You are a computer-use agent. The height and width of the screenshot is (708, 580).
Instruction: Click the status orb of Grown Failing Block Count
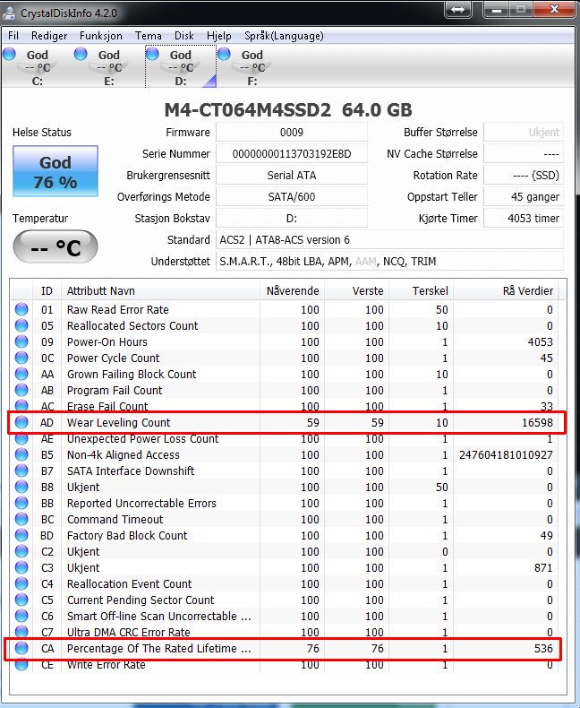(x=21, y=374)
